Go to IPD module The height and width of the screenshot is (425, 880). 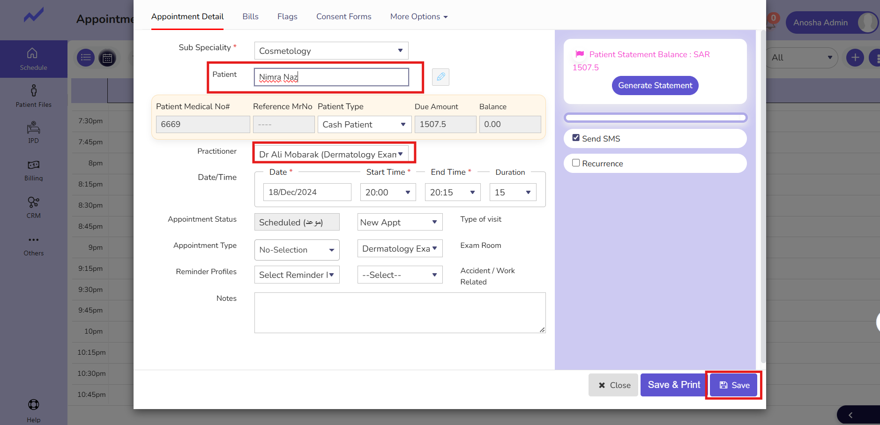tap(33, 133)
